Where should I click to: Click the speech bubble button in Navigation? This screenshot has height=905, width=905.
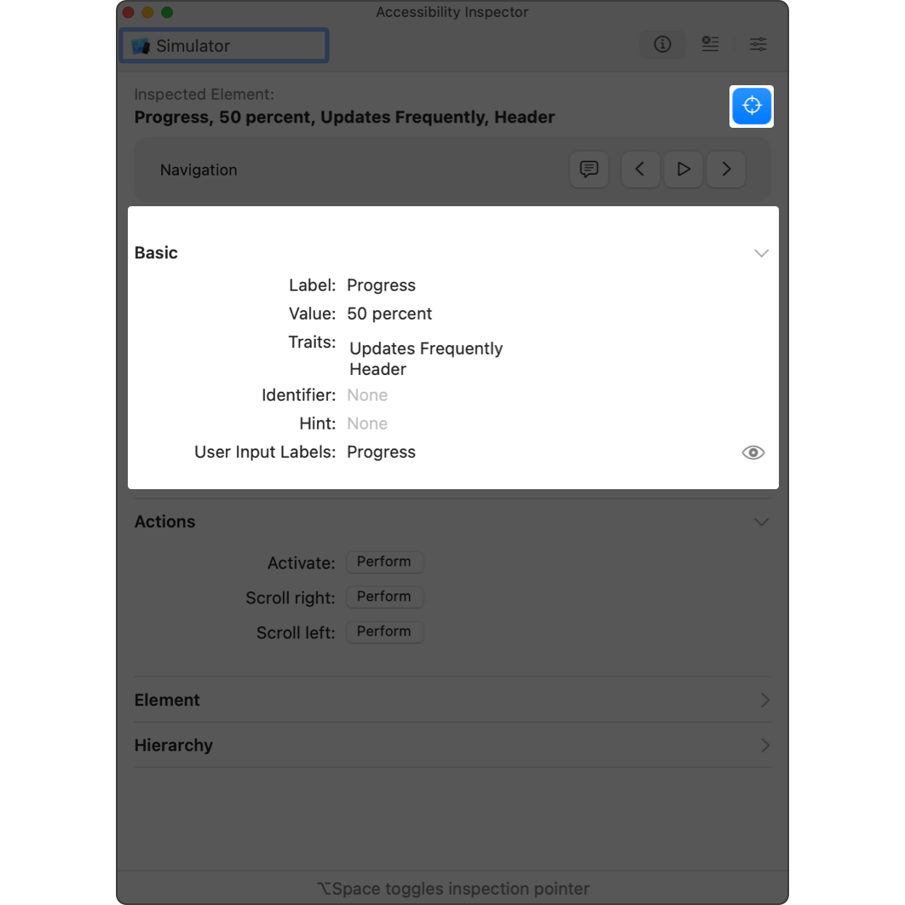(589, 170)
